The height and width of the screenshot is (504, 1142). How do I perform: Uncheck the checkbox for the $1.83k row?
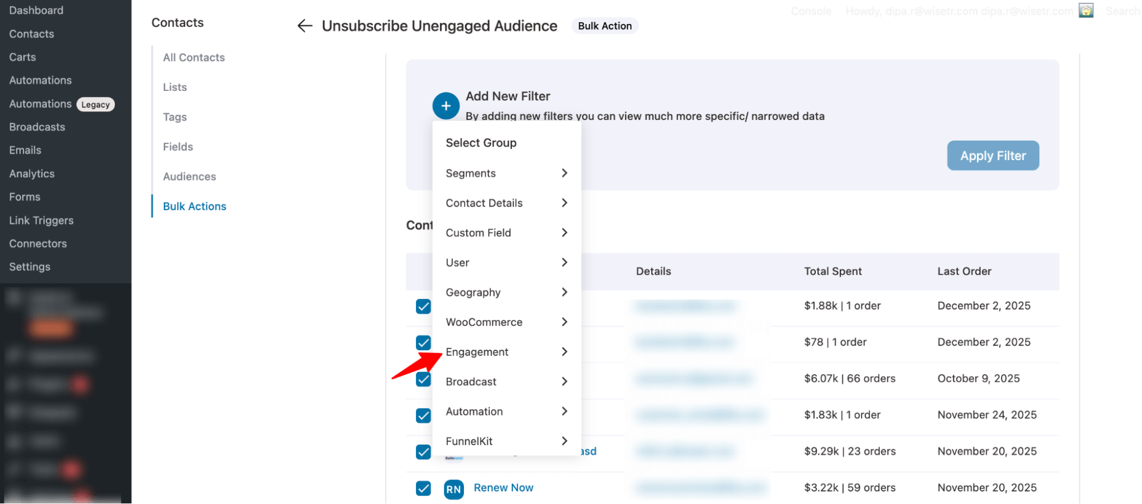[x=423, y=415]
